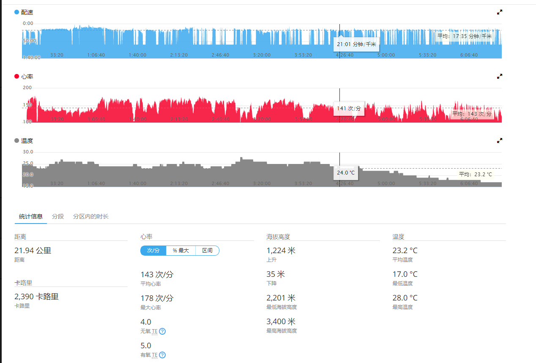Switch heart rate display to % 最大
The width and height of the screenshot is (536, 363).
tap(180, 251)
